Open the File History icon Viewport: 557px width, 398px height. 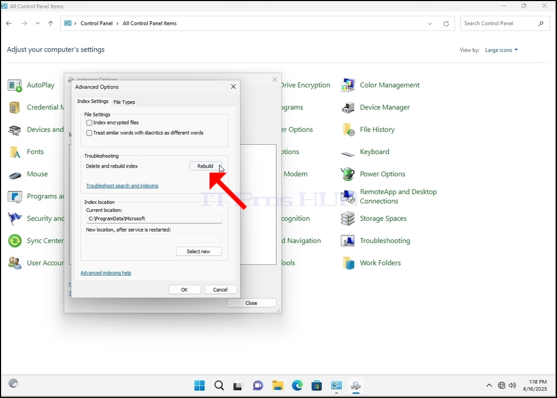[348, 130]
